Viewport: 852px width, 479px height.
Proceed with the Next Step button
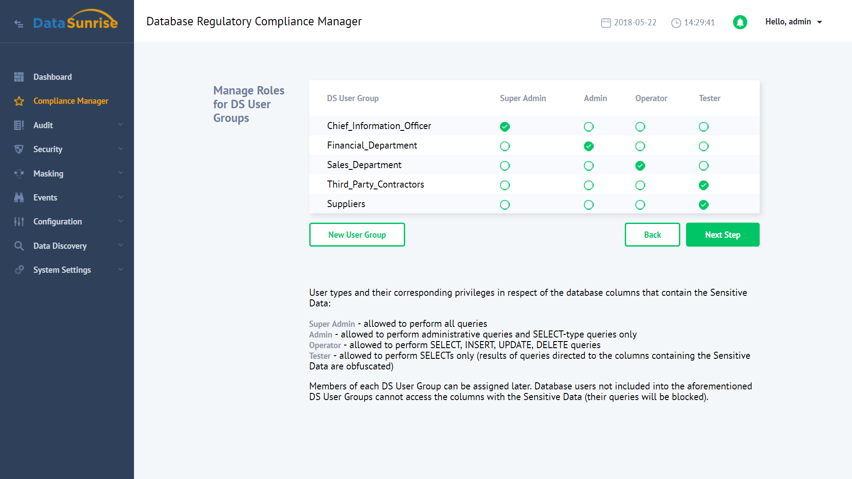tap(722, 235)
